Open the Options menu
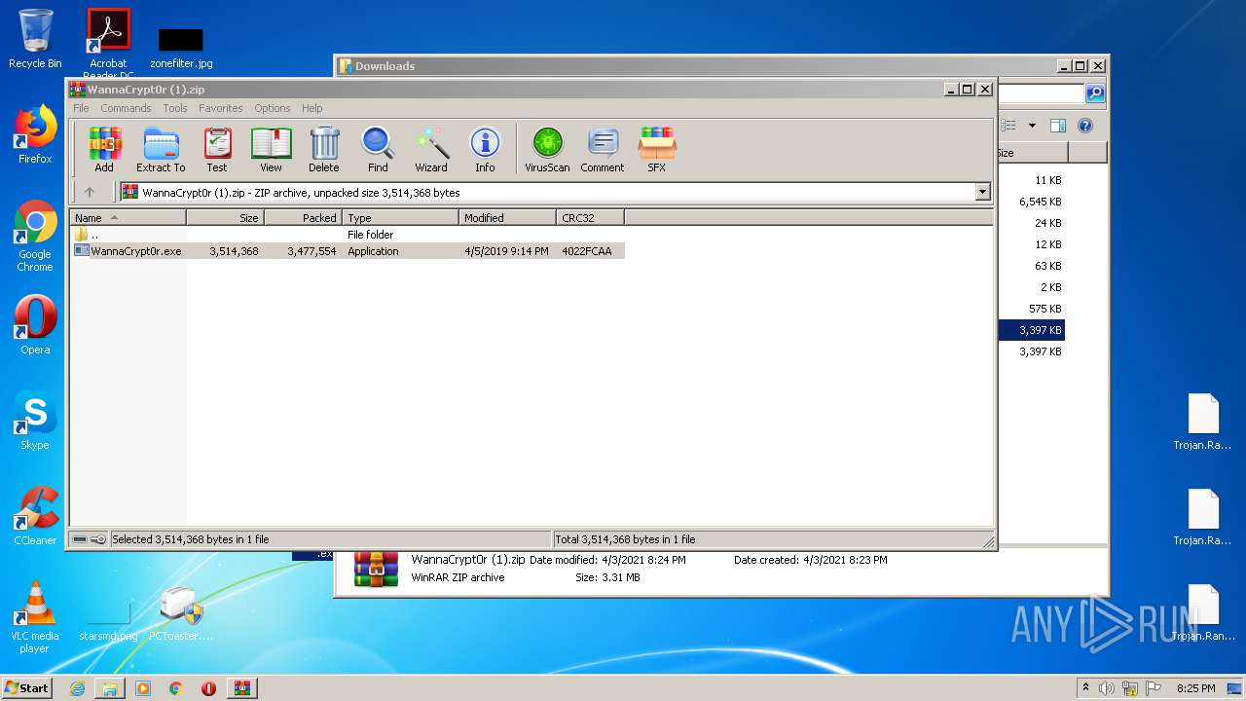The height and width of the screenshot is (701, 1246). pyautogui.click(x=273, y=108)
